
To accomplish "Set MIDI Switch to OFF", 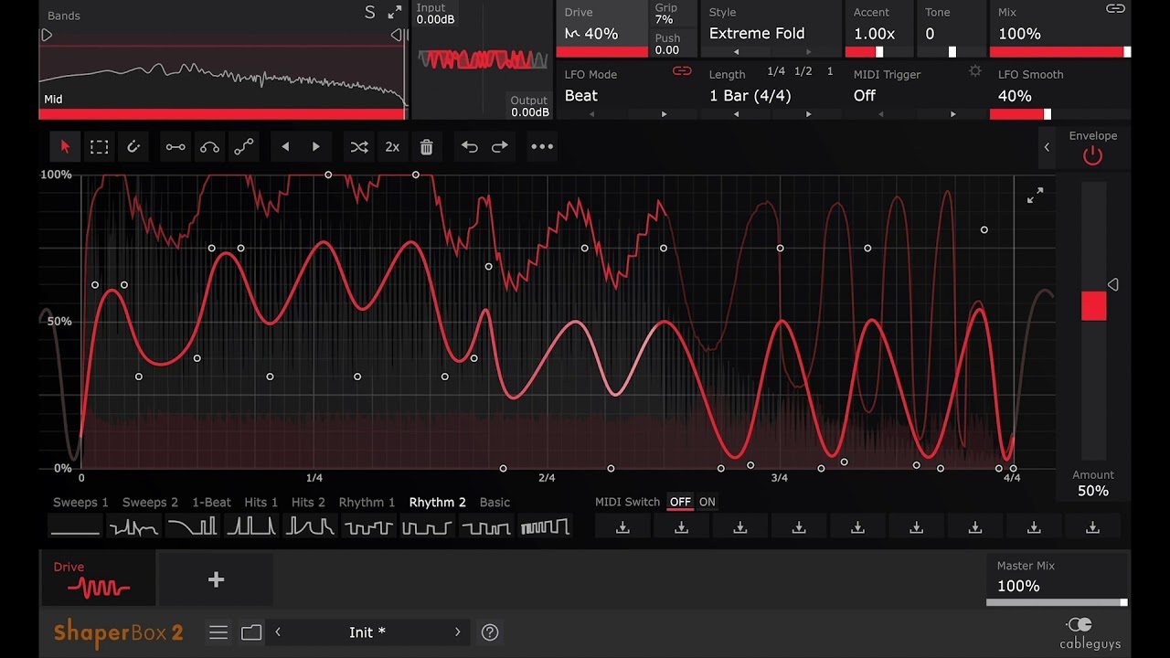I will (x=680, y=502).
